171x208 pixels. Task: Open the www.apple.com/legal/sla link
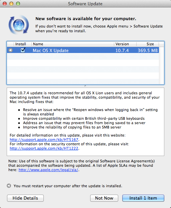point(48,170)
